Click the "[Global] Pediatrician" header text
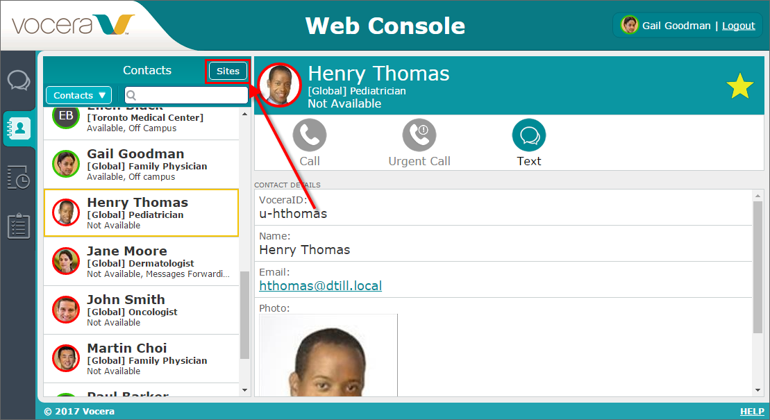 [x=356, y=91]
